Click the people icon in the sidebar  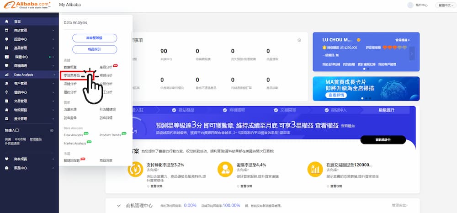point(7,83)
